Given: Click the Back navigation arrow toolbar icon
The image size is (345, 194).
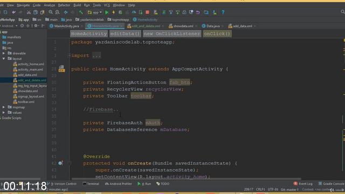Looking at the screenshot, I should (x=66, y=12).
